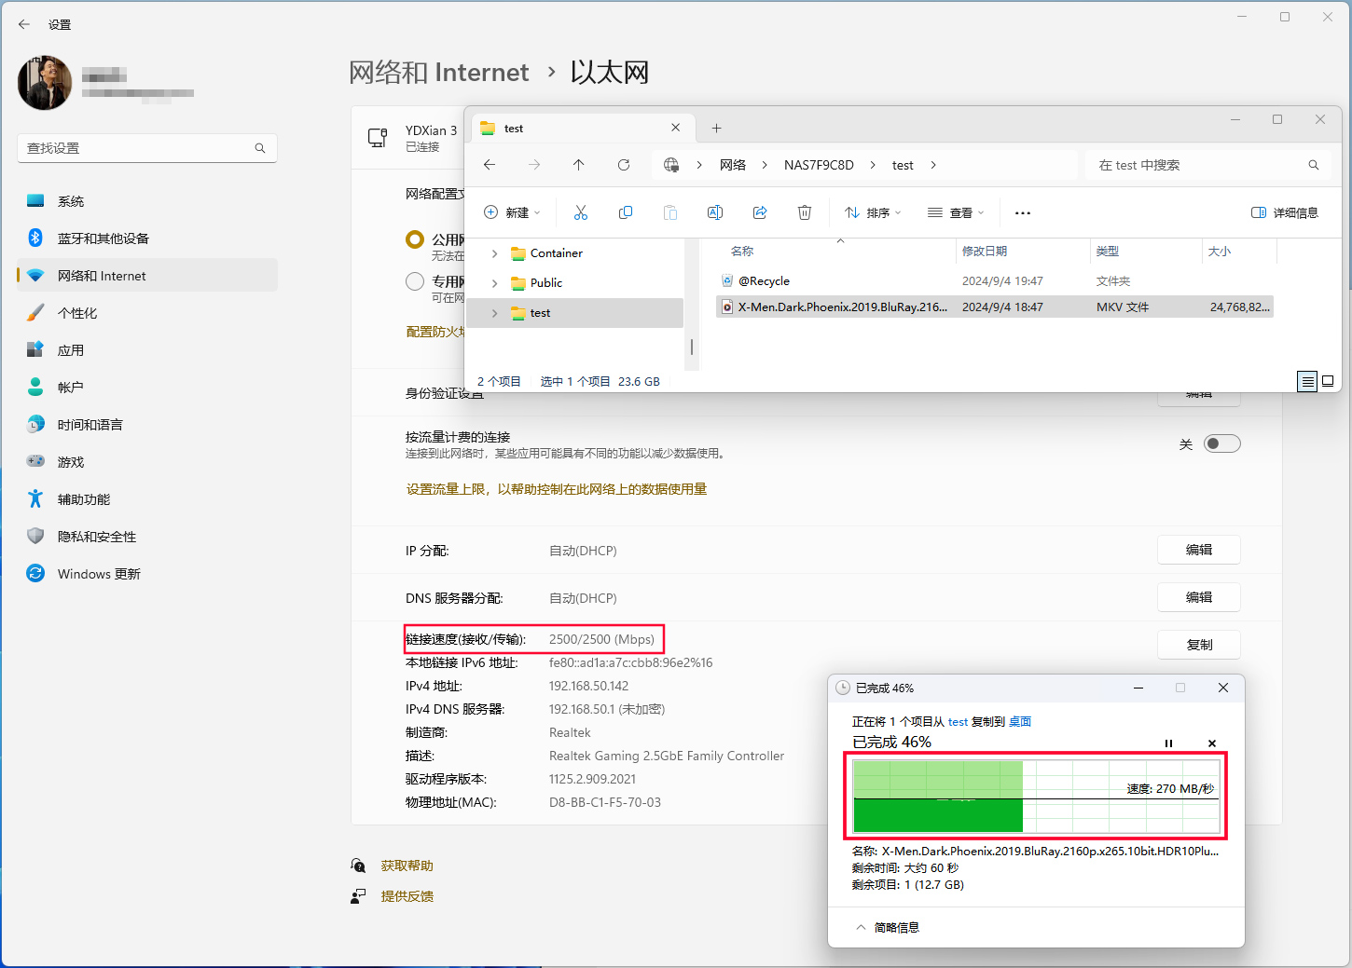Open Bluetooth and other devices settings

coord(147,239)
